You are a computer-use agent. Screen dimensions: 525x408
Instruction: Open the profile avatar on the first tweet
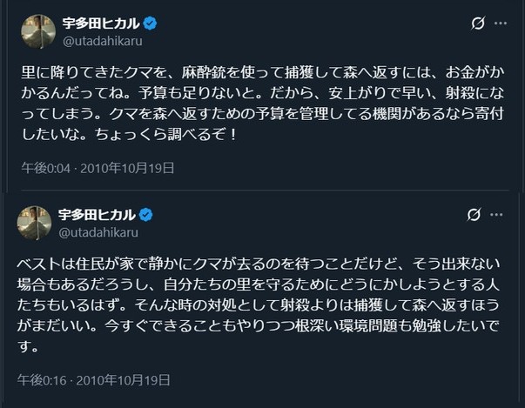pos(36,30)
